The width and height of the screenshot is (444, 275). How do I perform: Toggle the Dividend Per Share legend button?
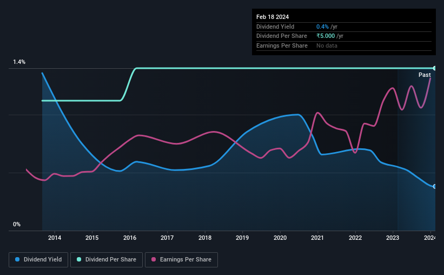[107, 260]
